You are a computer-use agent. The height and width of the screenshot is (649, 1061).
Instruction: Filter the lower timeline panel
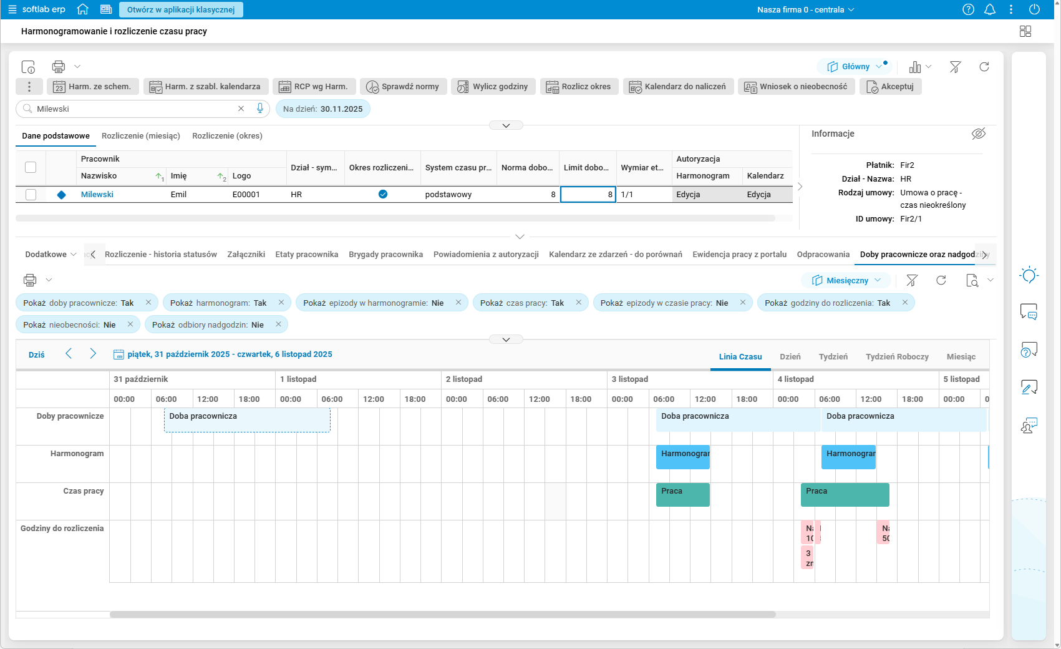pyautogui.click(x=912, y=280)
